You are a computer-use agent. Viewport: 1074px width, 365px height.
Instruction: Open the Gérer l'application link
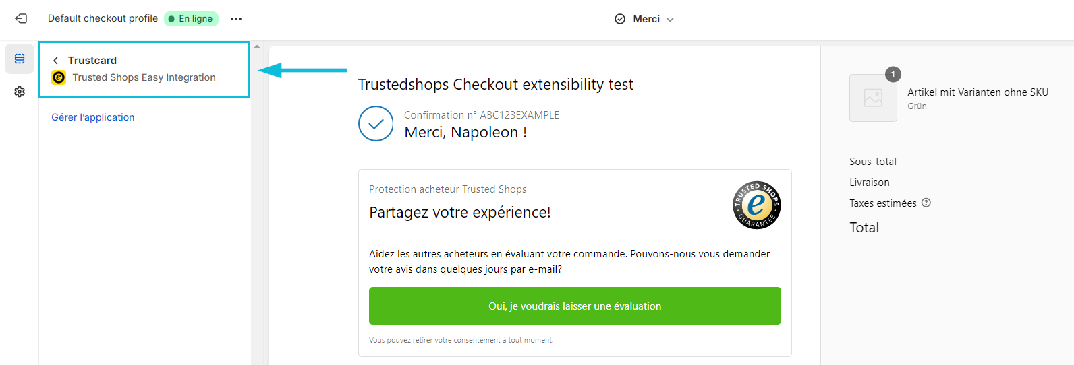pos(93,117)
